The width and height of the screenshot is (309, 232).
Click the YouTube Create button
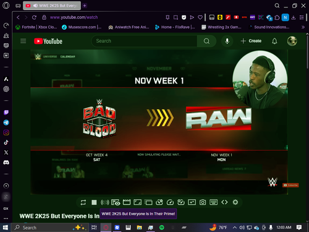251,41
